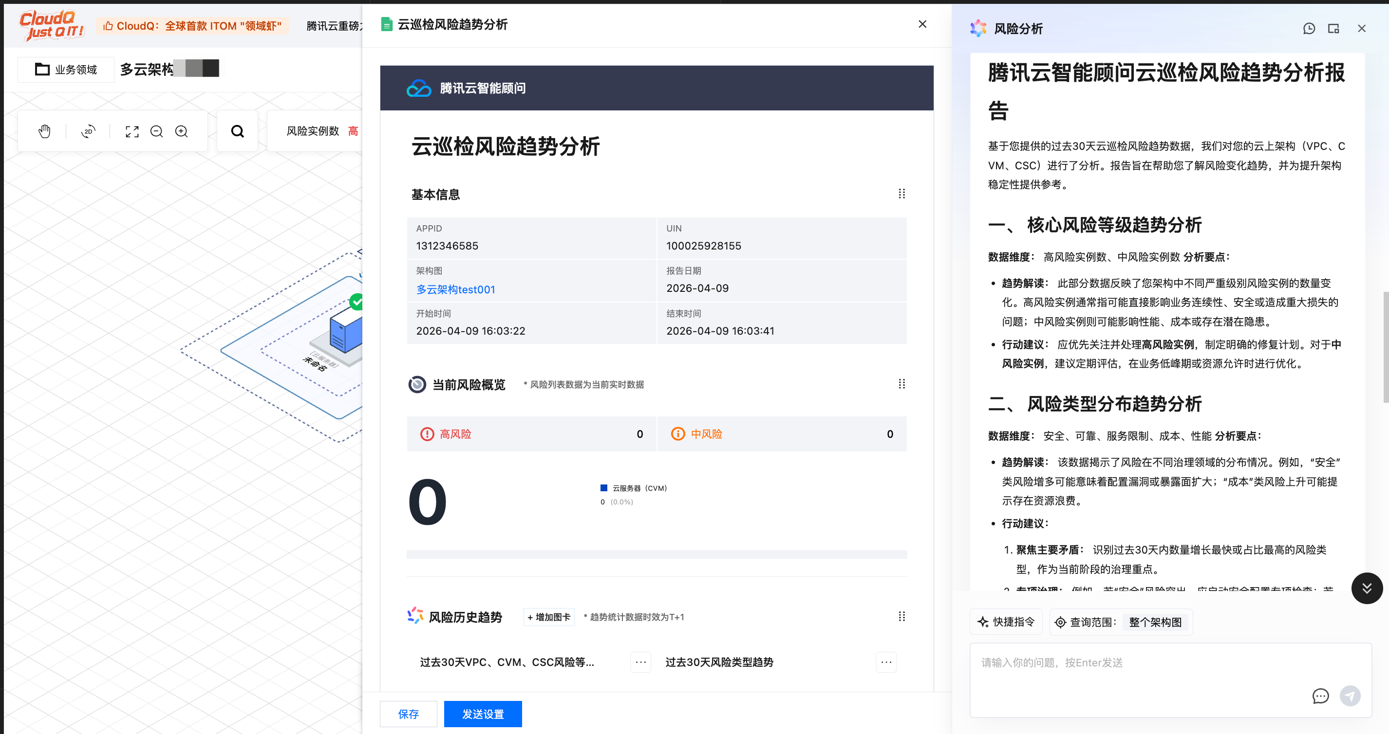1389x734 pixels.
Task: Open ellipsis menu on VPC、CVM、CSC trend card
Action: click(x=640, y=662)
